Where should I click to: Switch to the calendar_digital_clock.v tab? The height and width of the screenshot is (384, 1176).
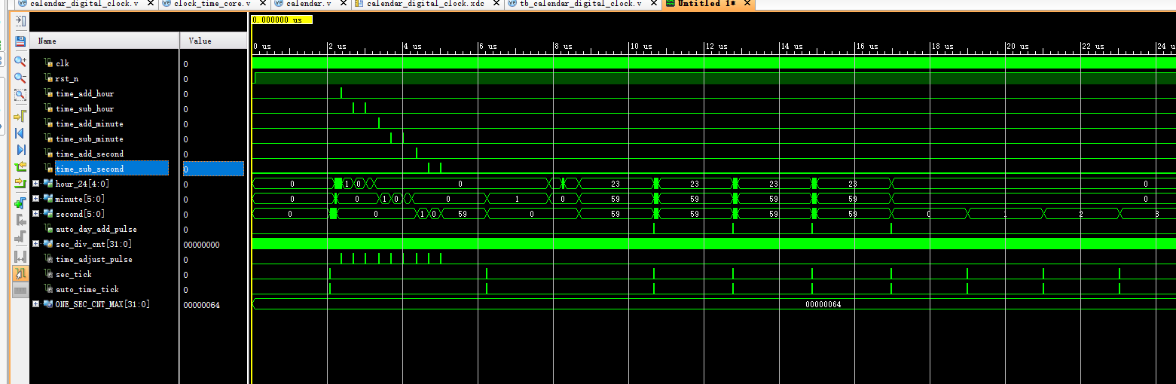click(83, 4)
